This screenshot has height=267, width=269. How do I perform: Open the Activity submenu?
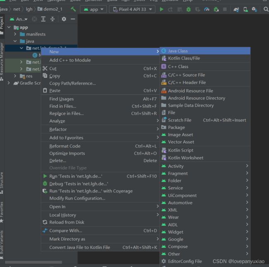tap(205, 166)
